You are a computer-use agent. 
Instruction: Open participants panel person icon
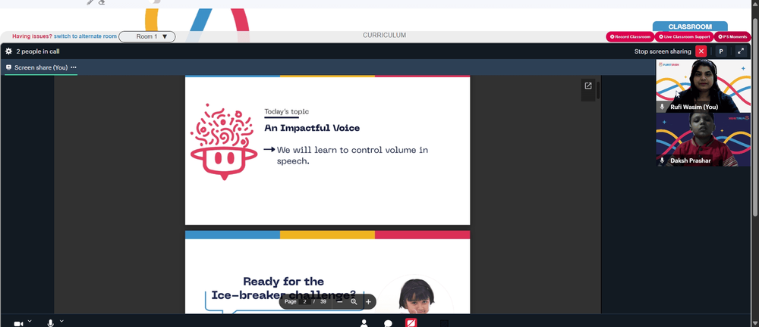pyautogui.click(x=364, y=323)
